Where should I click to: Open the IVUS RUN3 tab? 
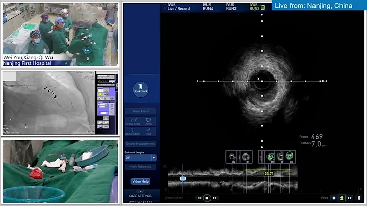pos(231,7)
